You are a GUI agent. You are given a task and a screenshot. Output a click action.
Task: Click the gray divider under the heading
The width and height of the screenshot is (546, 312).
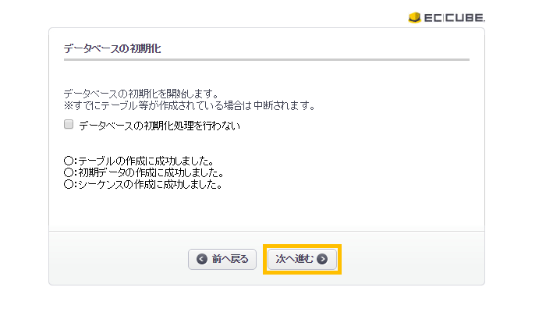(x=267, y=59)
